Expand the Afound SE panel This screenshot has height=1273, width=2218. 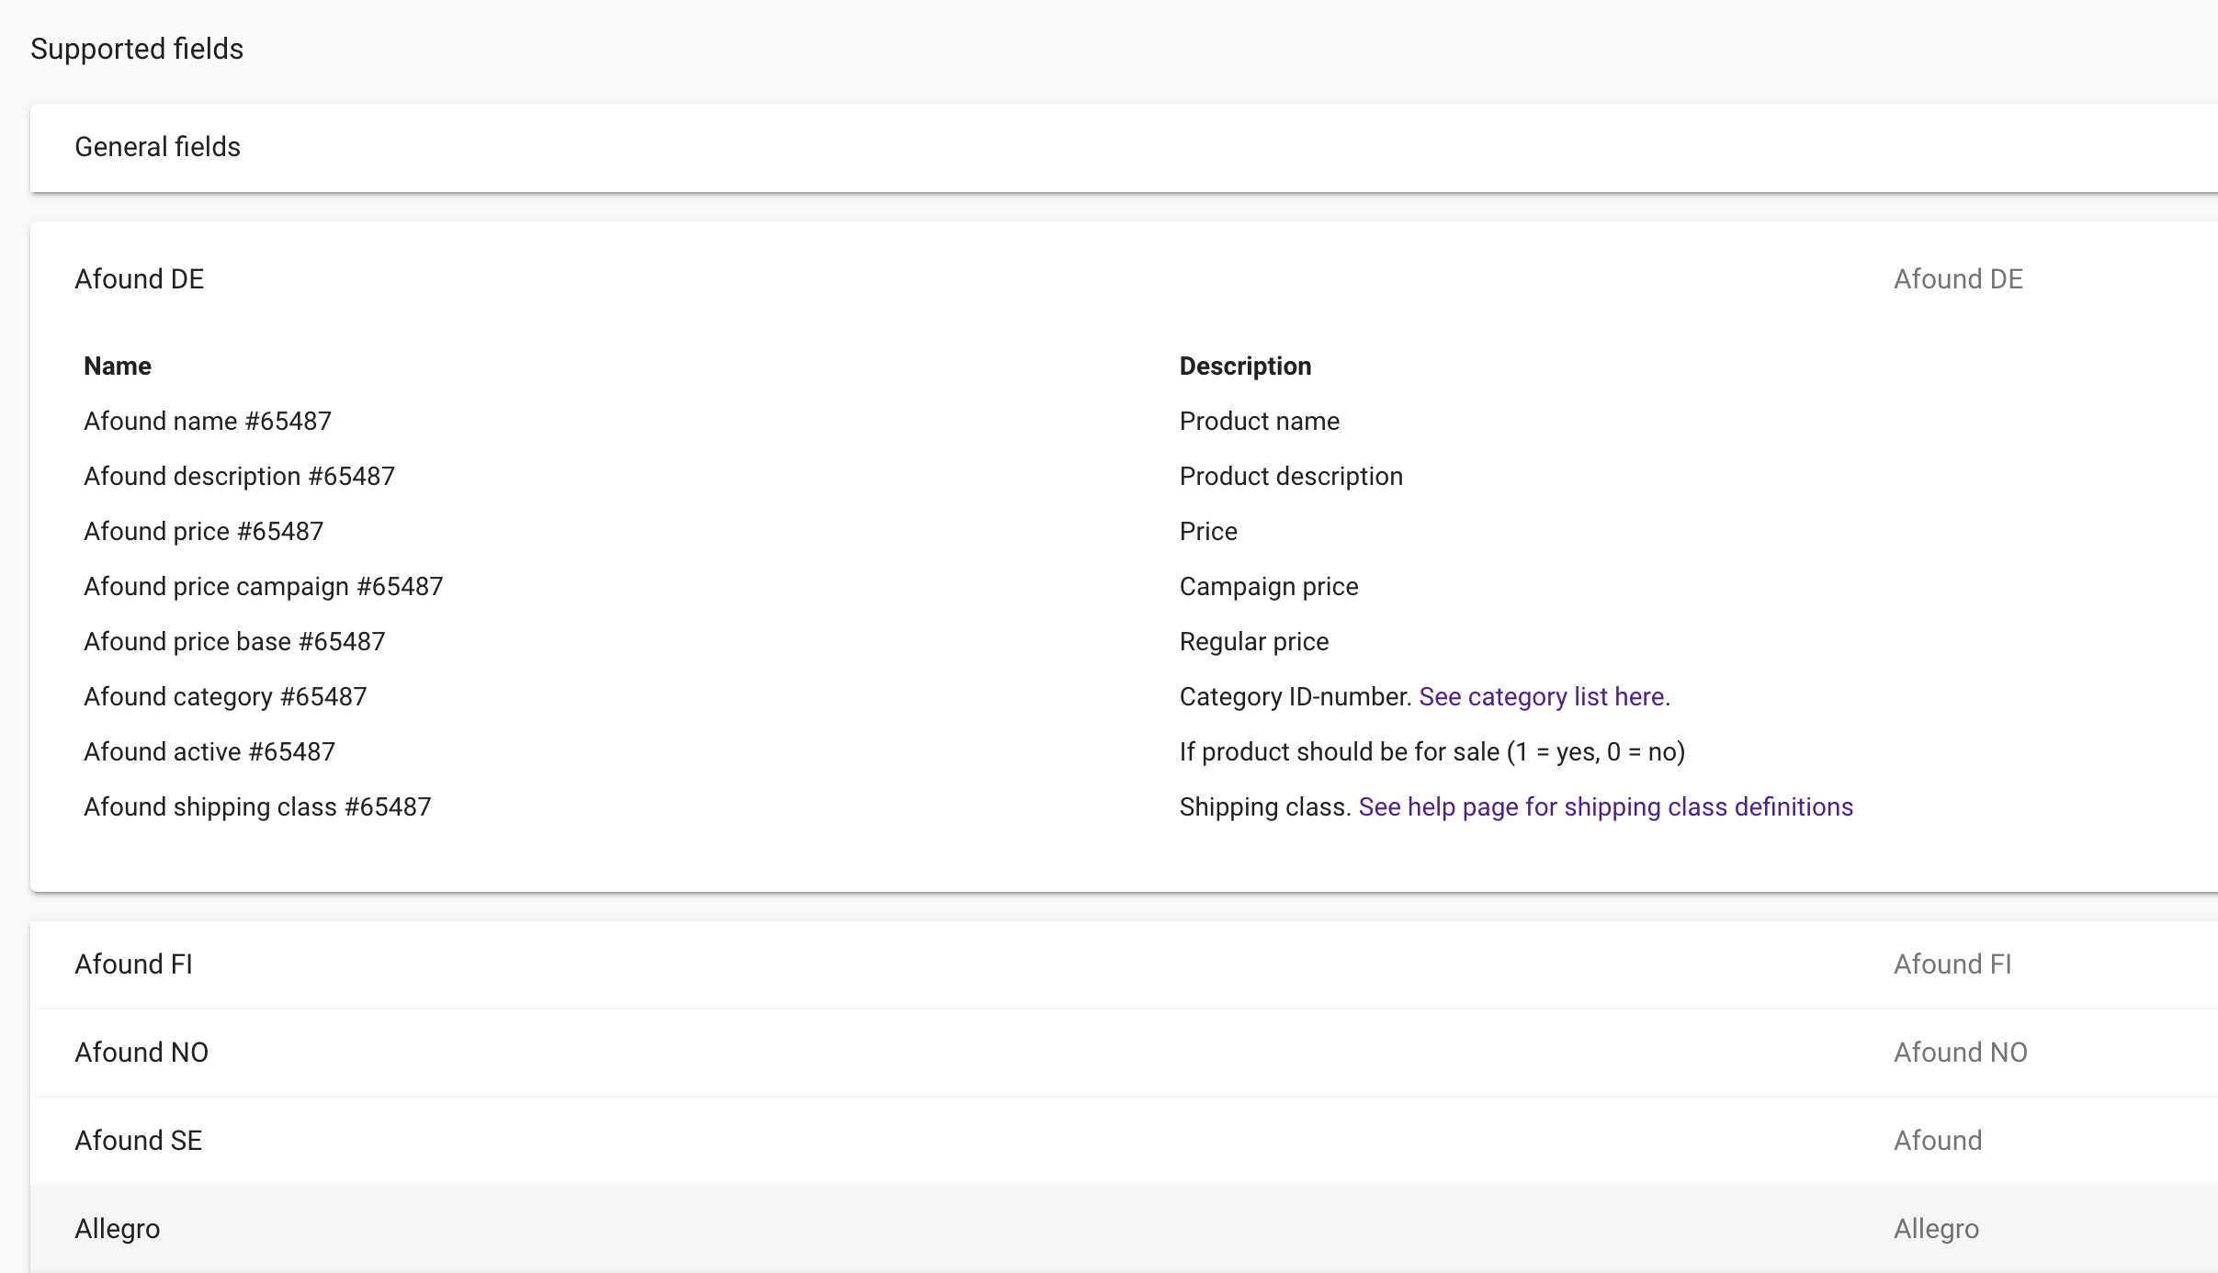coord(1124,1141)
